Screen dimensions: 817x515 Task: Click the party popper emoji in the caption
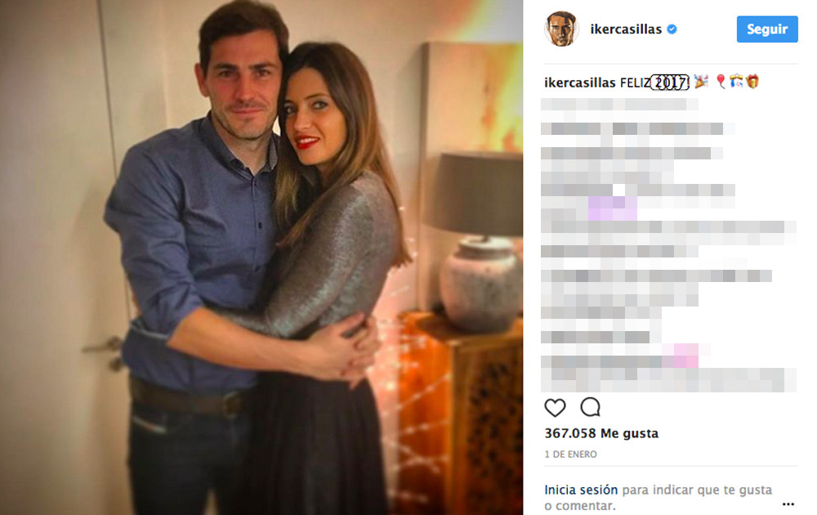click(x=701, y=81)
